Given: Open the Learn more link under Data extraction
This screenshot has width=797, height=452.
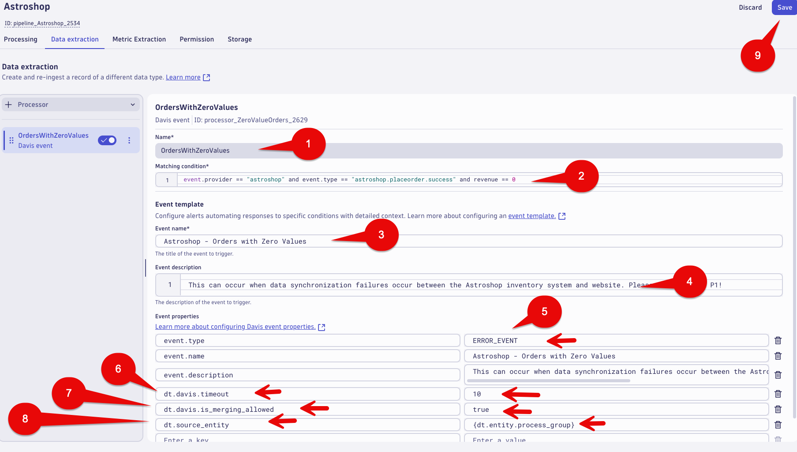Looking at the screenshot, I should [x=183, y=77].
